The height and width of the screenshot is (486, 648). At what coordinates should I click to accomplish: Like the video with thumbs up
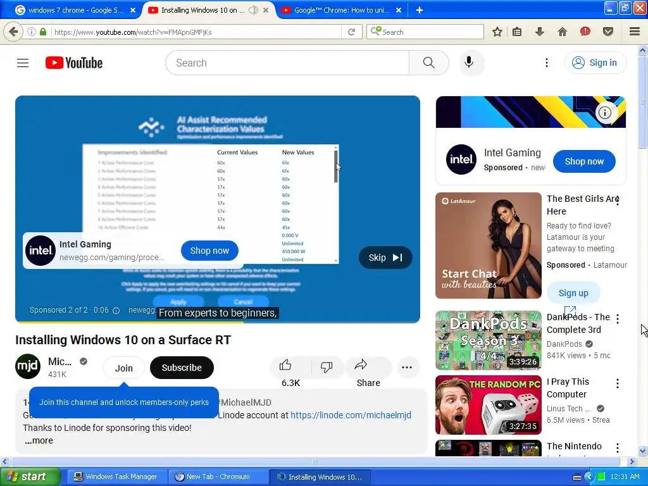coord(285,366)
